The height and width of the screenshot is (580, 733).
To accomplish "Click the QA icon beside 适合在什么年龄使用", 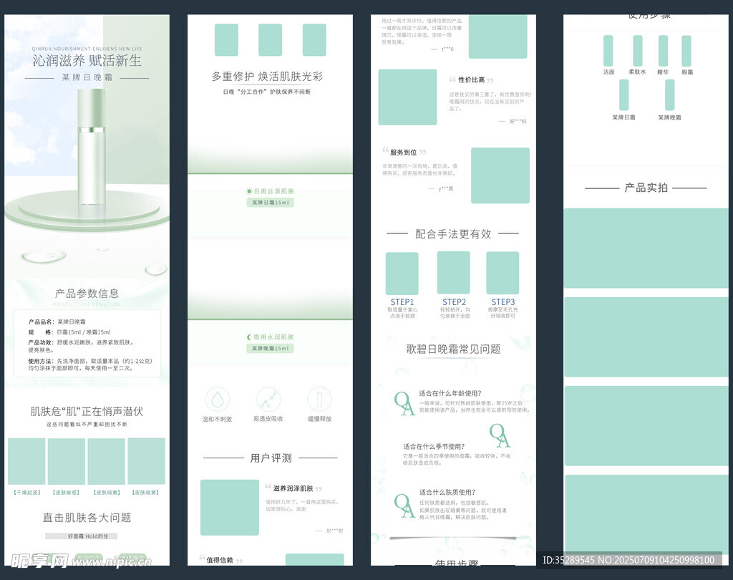I will 404,403.
